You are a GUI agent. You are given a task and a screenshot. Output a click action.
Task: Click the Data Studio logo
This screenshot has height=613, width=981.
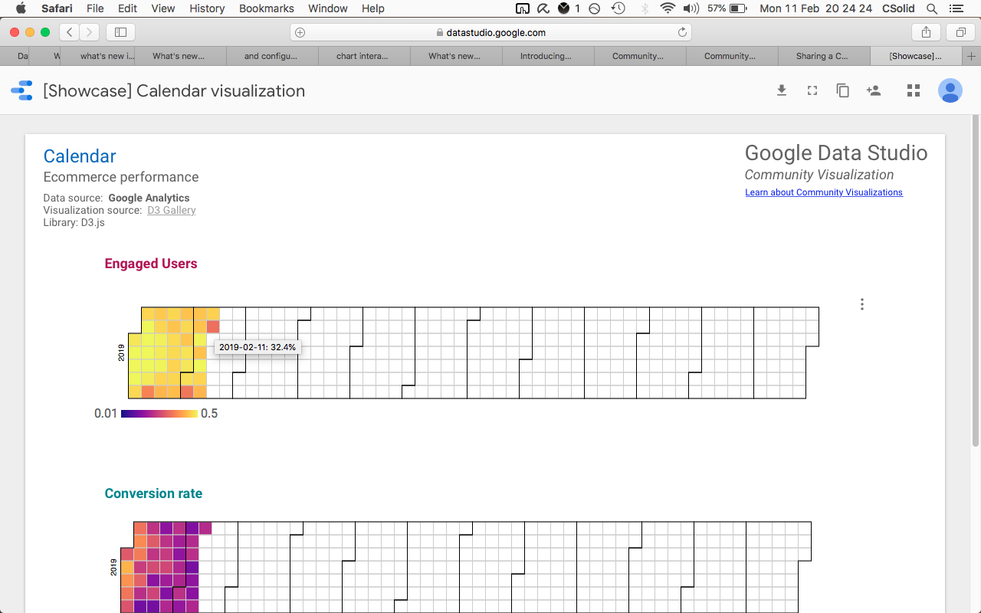(x=21, y=91)
